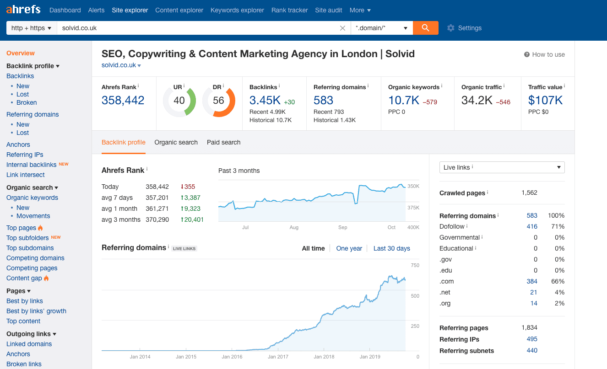The height and width of the screenshot is (369, 607).
Task: Collapse the Outgoing links sidebar section
Action: coord(32,334)
